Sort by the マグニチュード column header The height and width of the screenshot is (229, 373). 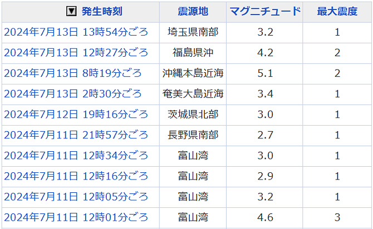[x=265, y=12]
